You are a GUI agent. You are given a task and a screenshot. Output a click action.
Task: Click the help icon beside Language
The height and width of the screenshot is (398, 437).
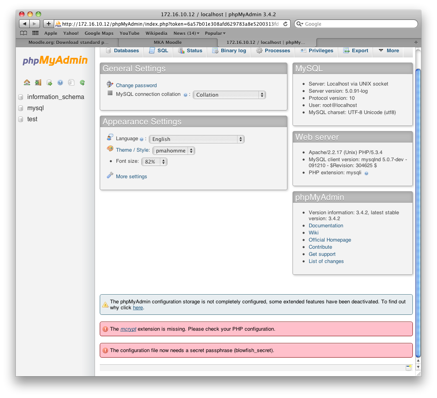point(142,139)
